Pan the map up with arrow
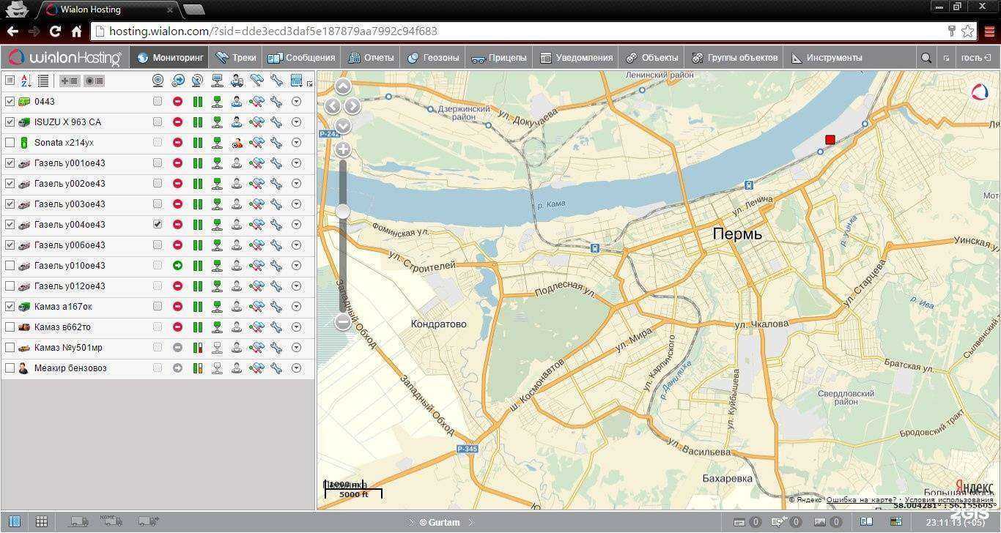The image size is (1001, 533). (343, 87)
